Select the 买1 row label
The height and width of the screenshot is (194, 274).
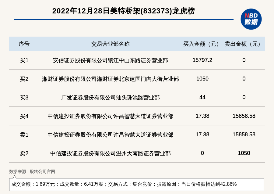tap(24, 60)
